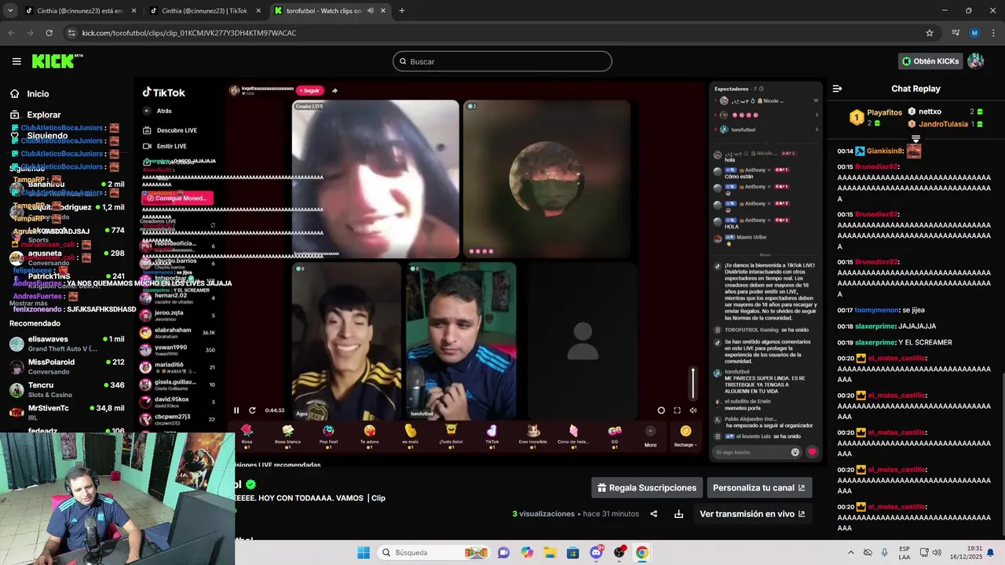
Task: Toggle fullscreen on the clip player
Action: [x=677, y=410]
